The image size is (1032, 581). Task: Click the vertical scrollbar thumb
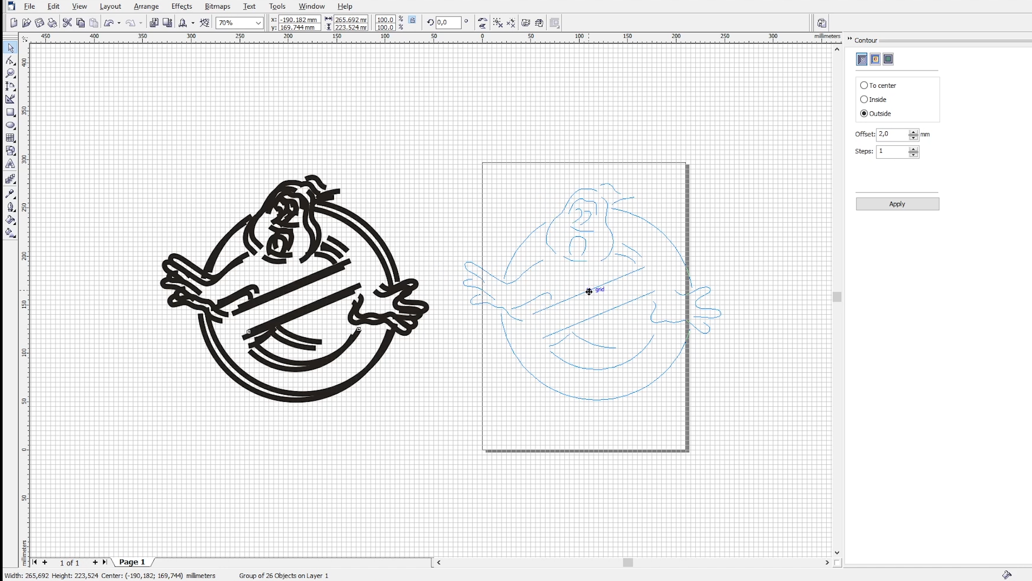[836, 296]
